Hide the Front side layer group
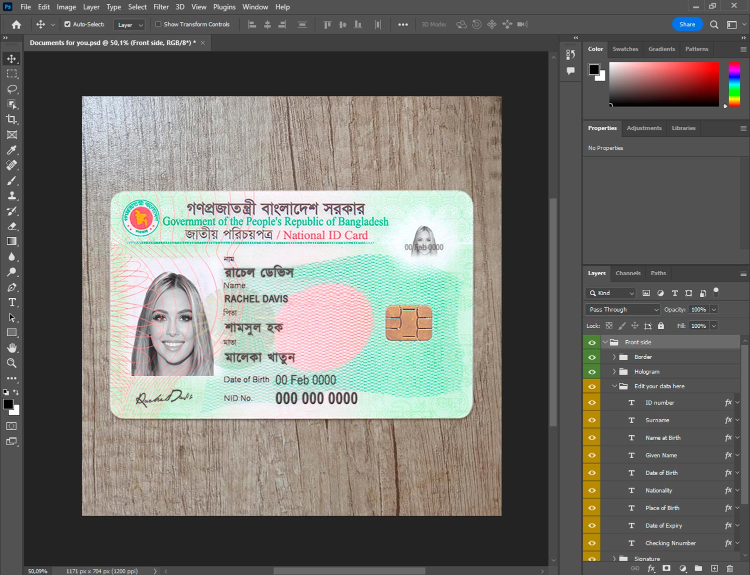 tap(592, 342)
